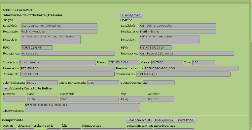Click the Remitente label
Screen dimensions: 252x130
tap(11, 32)
